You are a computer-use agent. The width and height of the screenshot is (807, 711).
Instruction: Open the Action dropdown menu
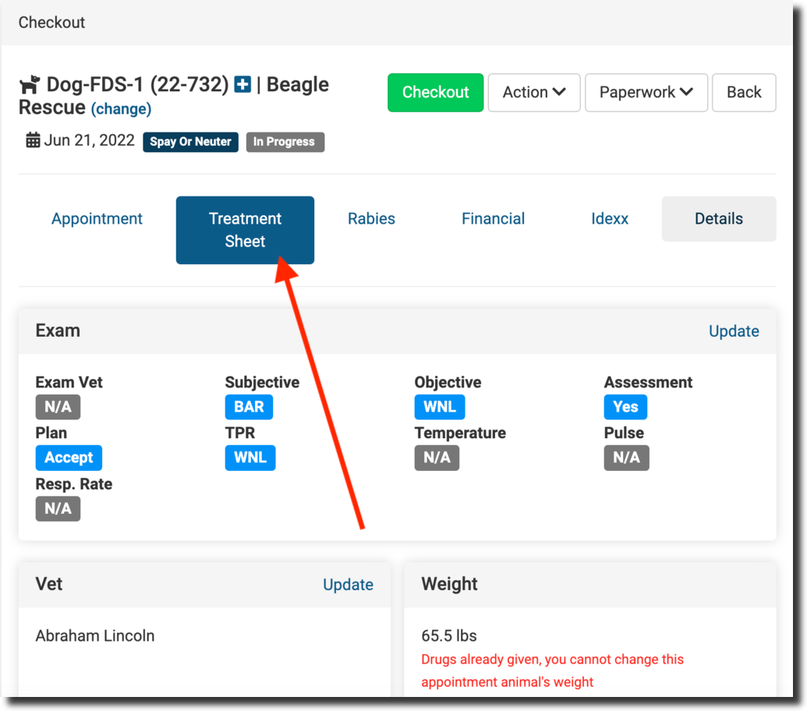pos(533,92)
